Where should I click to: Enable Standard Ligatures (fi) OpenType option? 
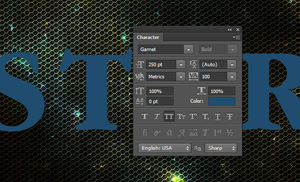pyautogui.click(x=145, y=132)
